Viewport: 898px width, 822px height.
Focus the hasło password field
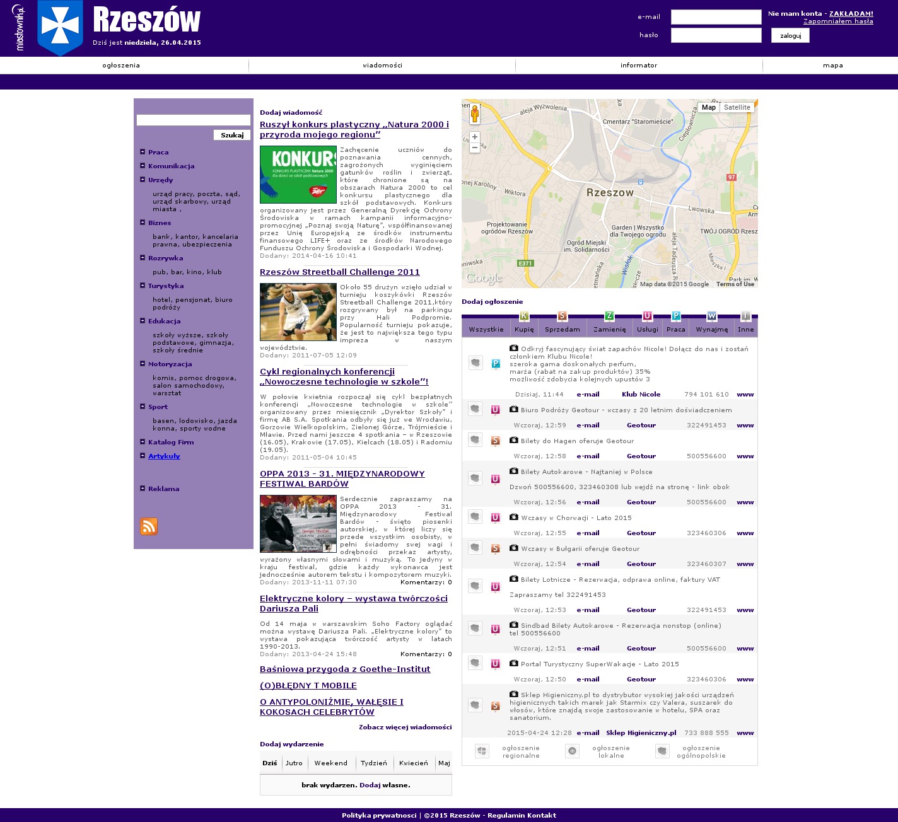(716, 35)
